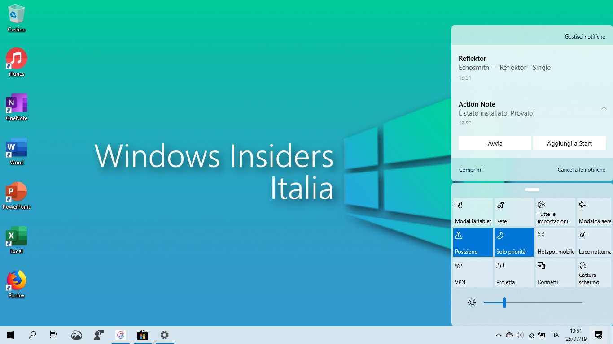Click the Comprimi link
The width and height of the screenshot is (613, 344).
click(x=471, y=170)
